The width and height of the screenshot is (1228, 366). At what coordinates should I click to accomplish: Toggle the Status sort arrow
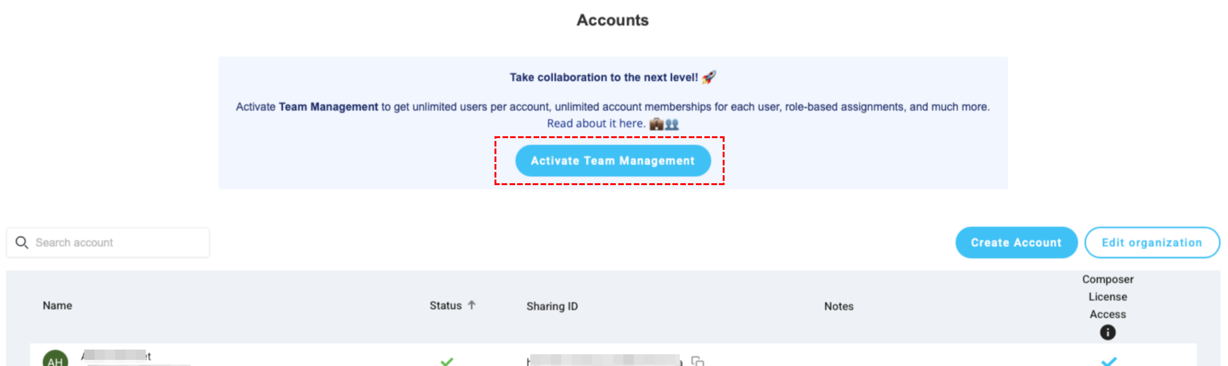471,305
